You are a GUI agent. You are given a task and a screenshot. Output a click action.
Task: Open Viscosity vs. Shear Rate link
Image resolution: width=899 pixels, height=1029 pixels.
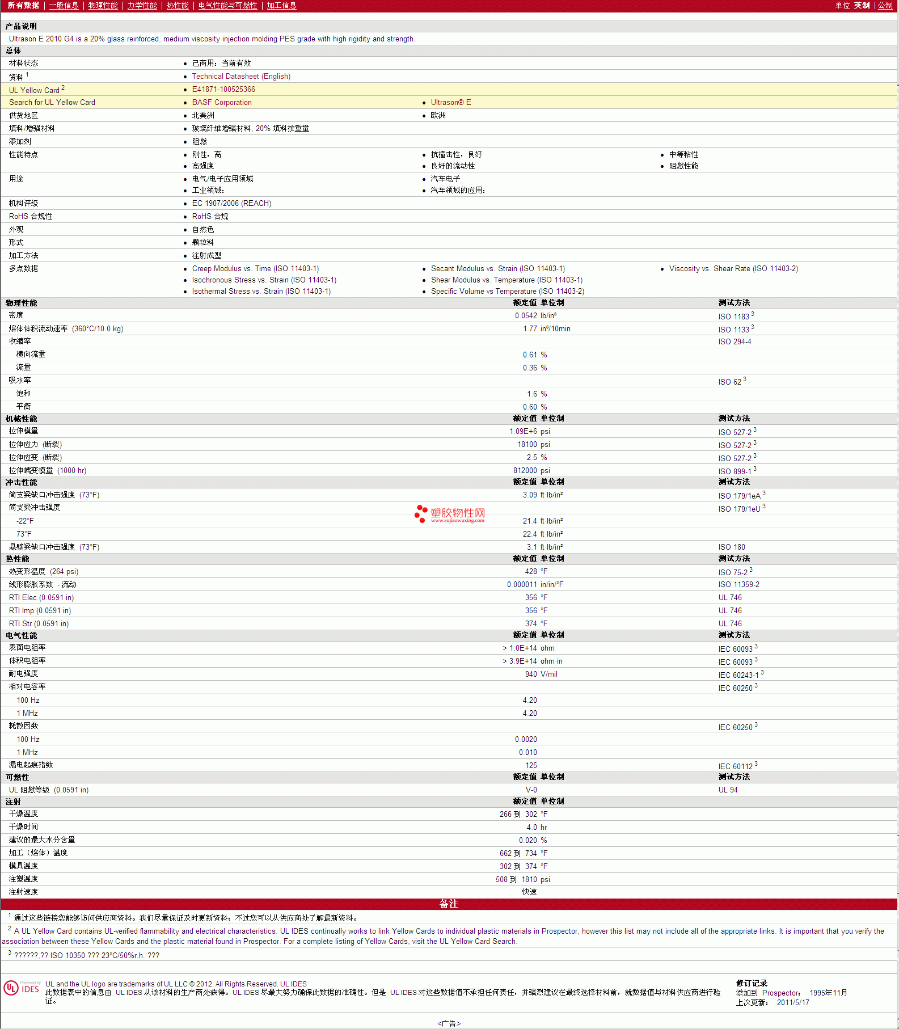point(733,269)
